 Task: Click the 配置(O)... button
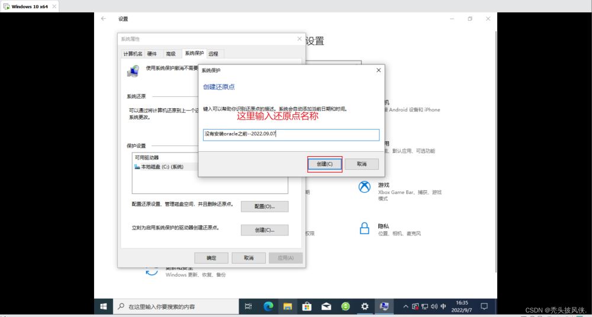click(265, 206)
